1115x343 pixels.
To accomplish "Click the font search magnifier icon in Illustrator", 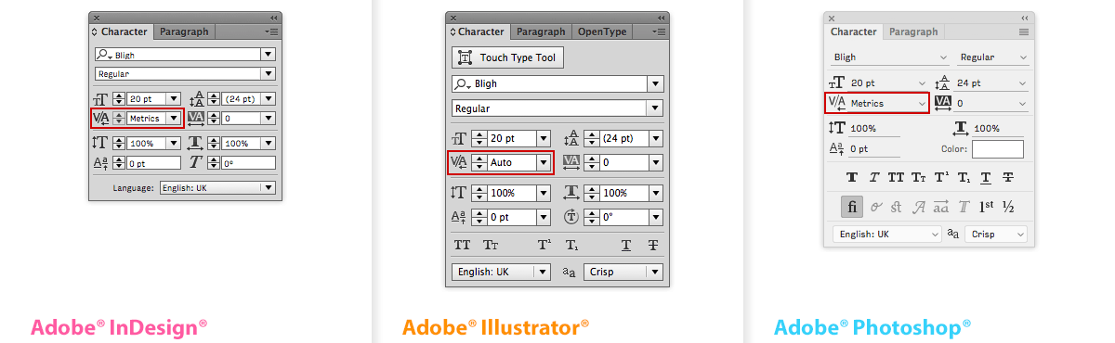I will pyautogui.click(x=463, y=83).
